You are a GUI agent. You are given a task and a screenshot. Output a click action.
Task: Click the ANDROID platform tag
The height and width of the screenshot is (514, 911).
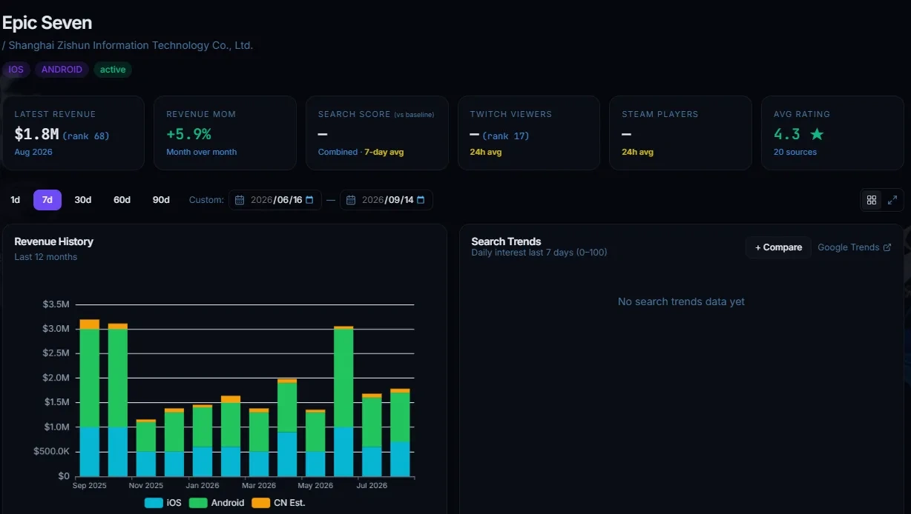62,70
